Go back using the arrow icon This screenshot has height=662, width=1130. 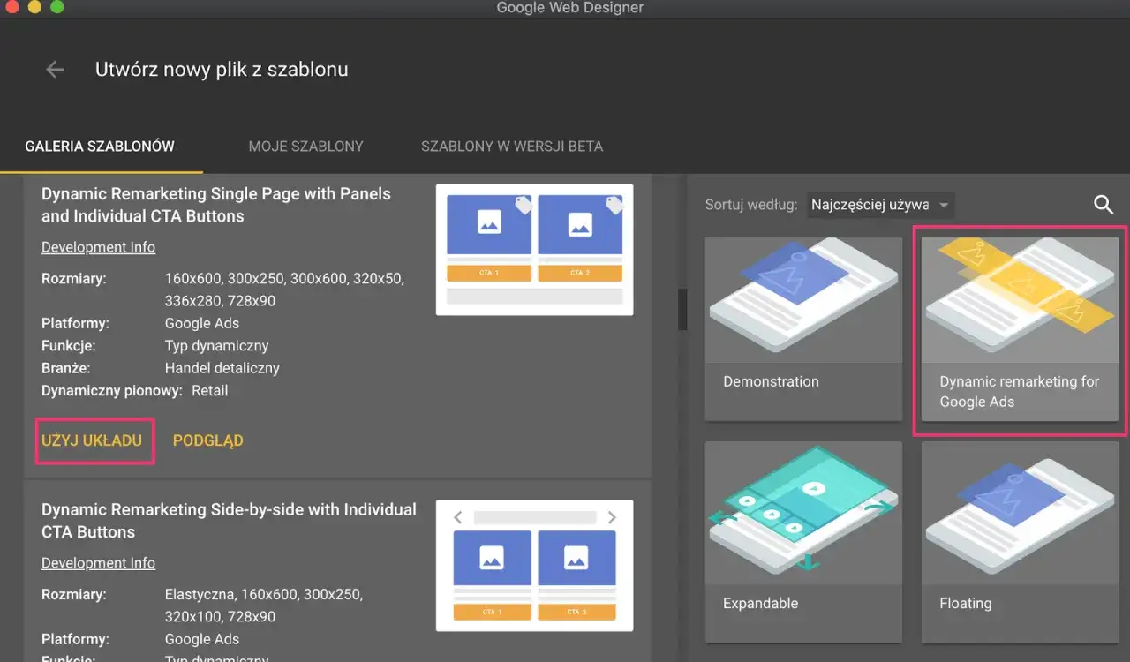coord(55,69)
